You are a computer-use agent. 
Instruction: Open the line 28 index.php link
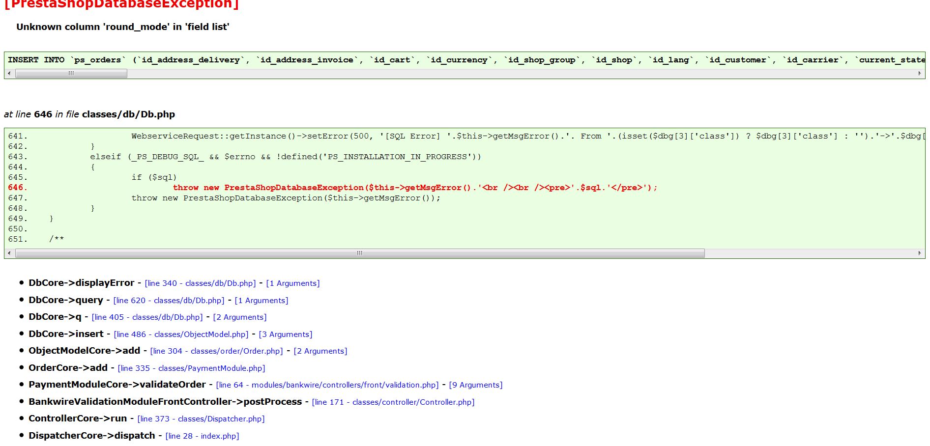click(x=202, y=436)
